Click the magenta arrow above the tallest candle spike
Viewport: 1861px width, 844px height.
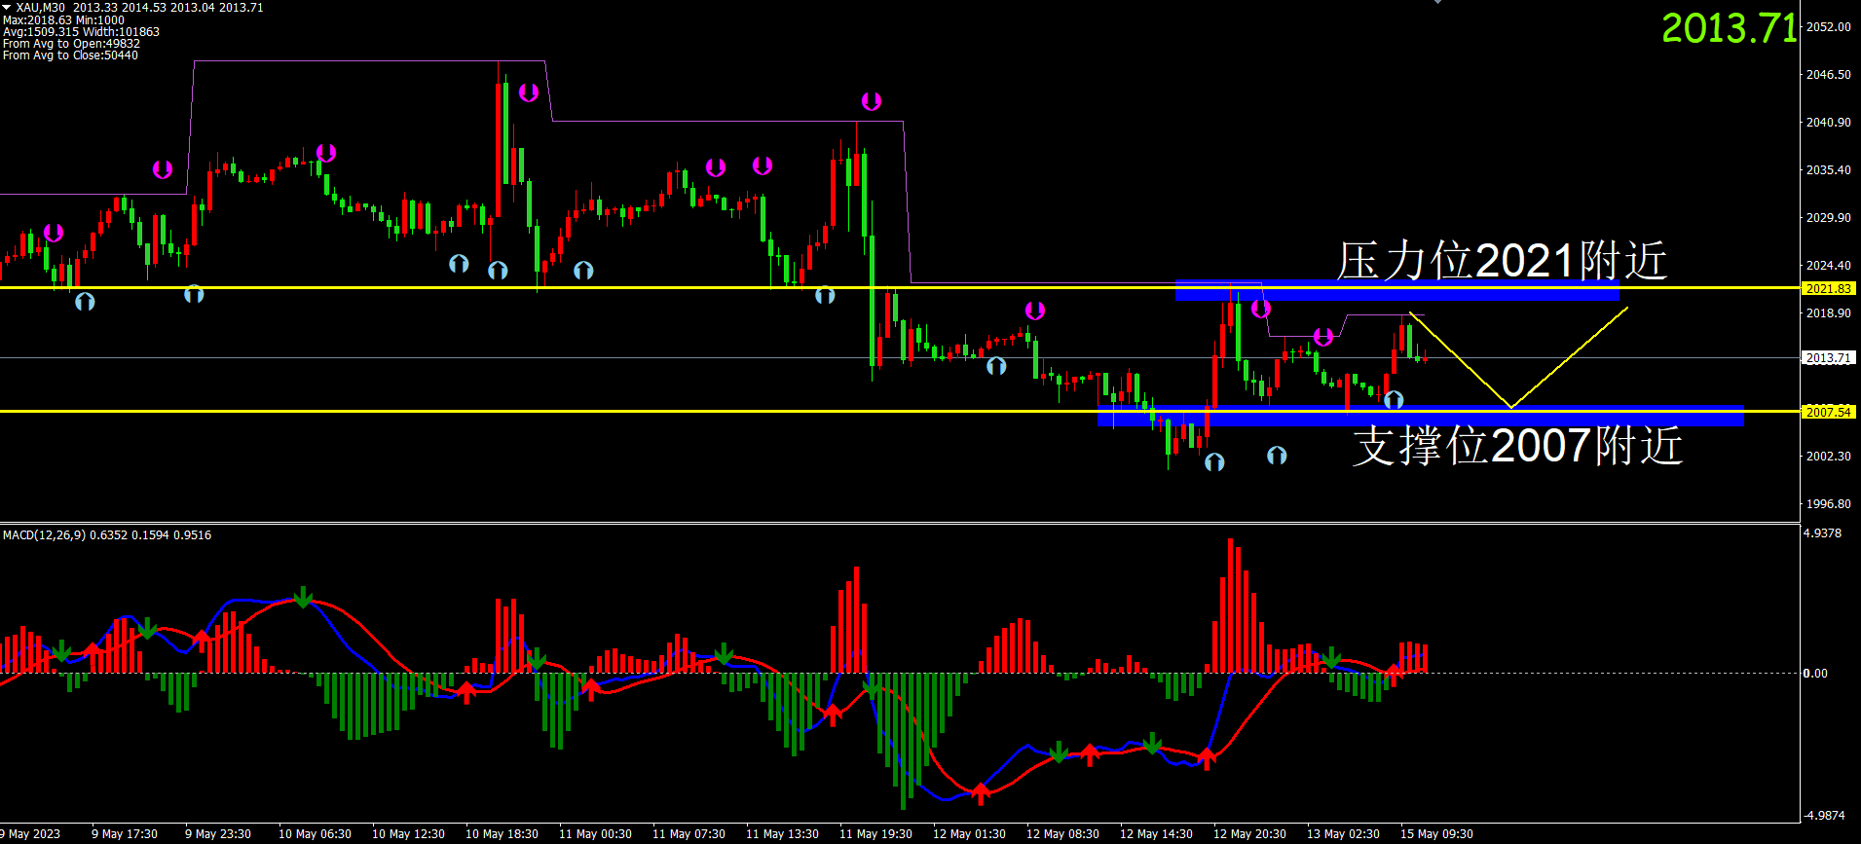529,92
